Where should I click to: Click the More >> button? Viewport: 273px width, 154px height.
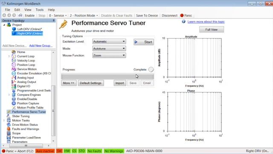point(69,83)
